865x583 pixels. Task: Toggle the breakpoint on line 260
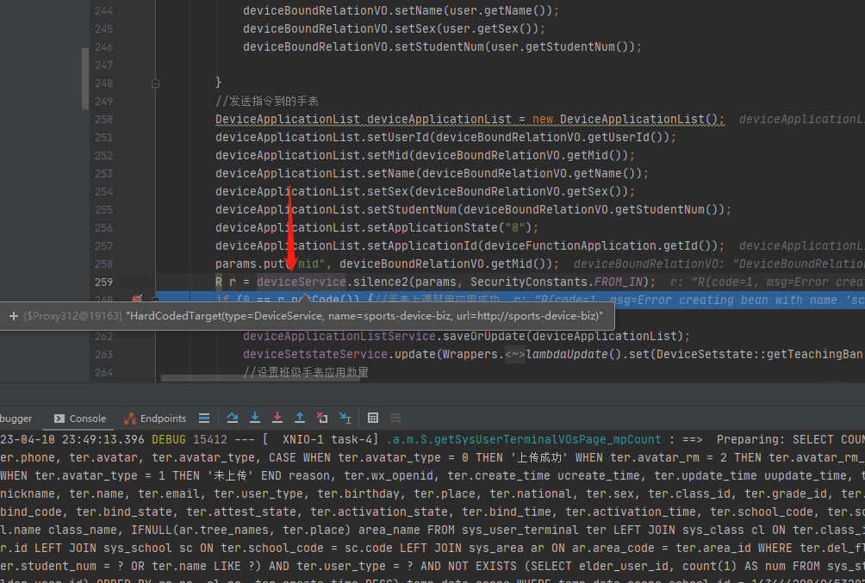pos(138,300)
